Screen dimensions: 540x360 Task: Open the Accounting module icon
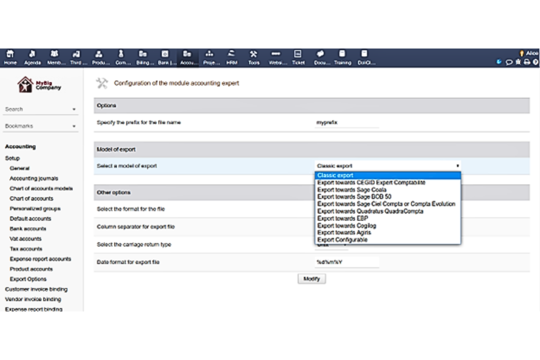[x=187, y=54]
